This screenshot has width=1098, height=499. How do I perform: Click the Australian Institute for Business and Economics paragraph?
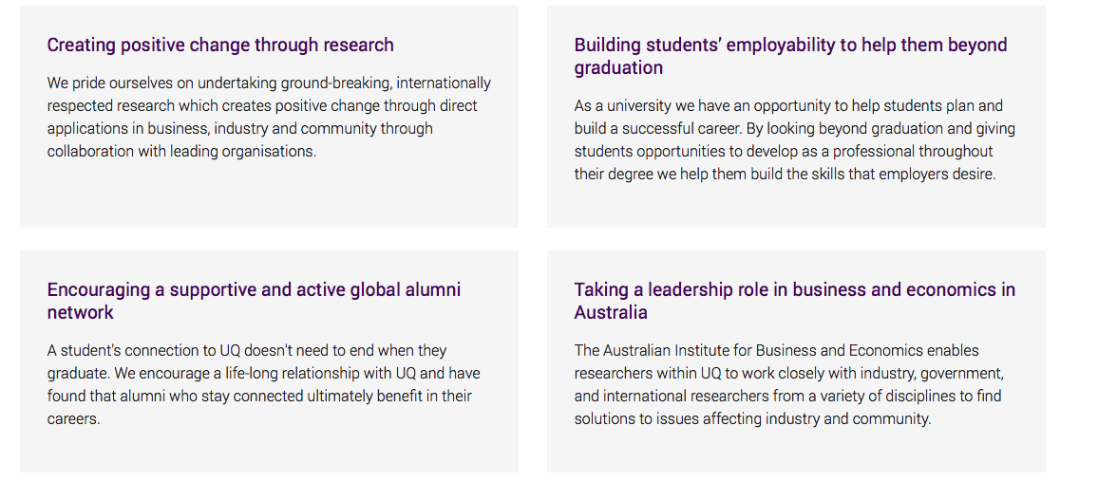(x=789, y=384)
